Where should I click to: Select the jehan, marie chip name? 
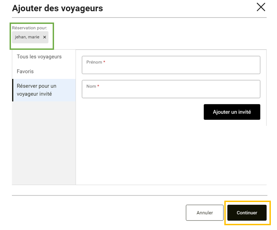tap(27, 37)
